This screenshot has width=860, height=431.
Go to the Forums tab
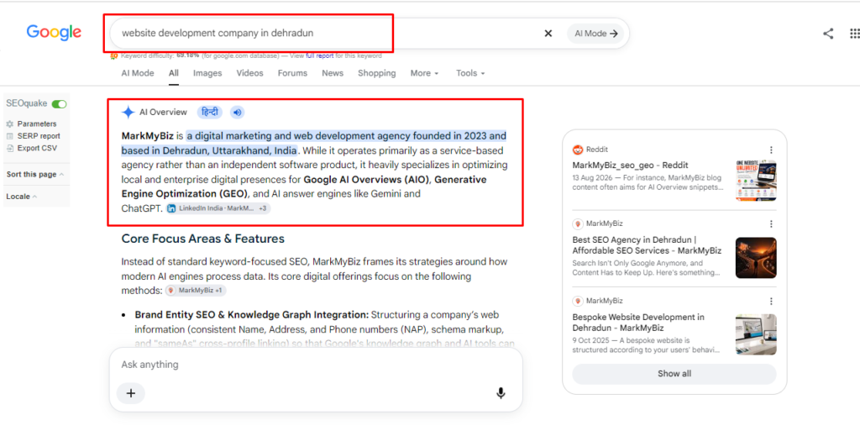tap(292, 73)
